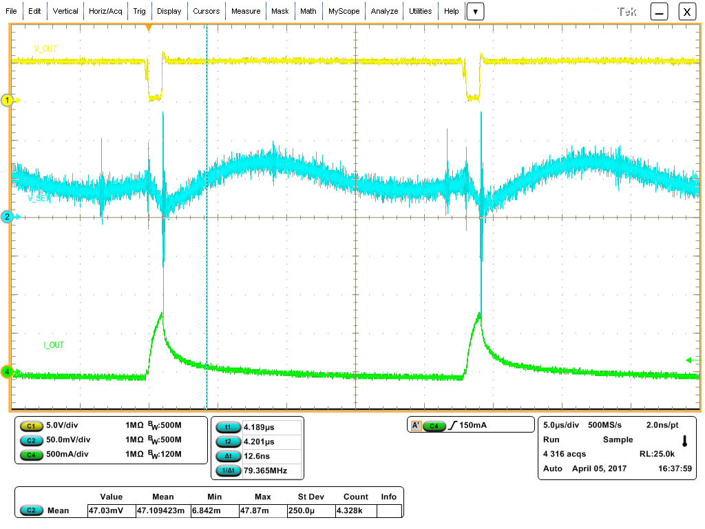Click the A' trigger indicator
Viewport: 705px width, 529px height.
click(416, 425)
